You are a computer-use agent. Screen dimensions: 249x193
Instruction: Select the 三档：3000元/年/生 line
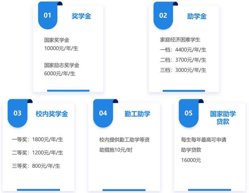(183, 70)
